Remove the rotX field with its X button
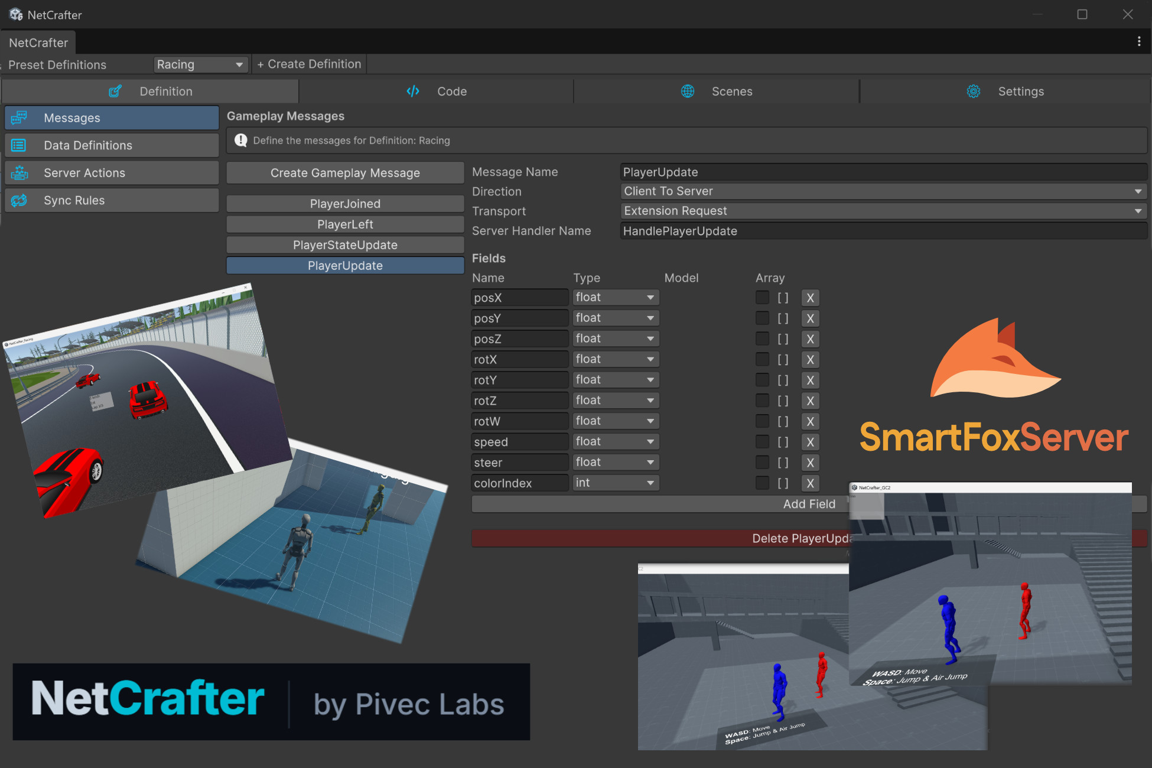The height and width of the screenshot is (768, 1152). [x=810, y=360]
